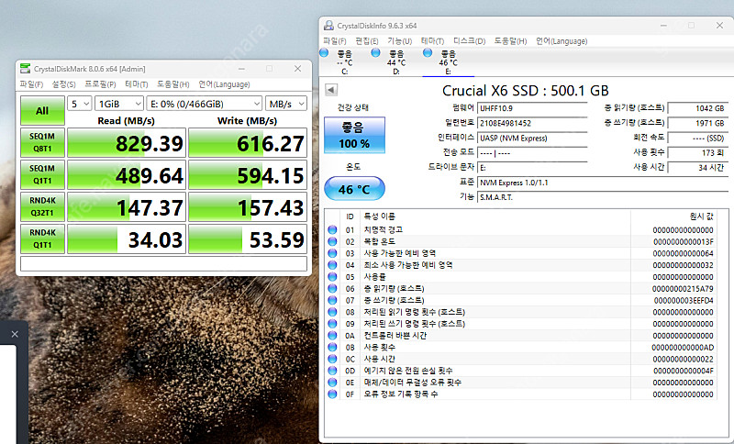The height and width of the screenshot is (444, 734).
Task: Start the RND4K Q1T1 test
Action: pos(42,239)
